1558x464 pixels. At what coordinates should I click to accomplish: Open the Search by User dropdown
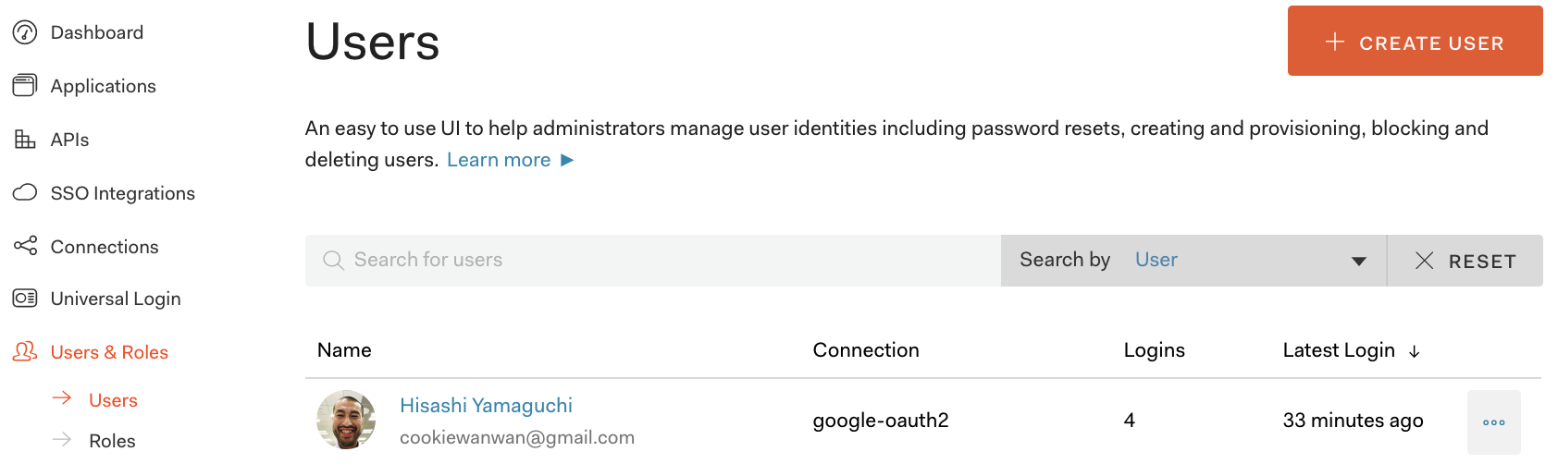click(x=1193, y=261)
